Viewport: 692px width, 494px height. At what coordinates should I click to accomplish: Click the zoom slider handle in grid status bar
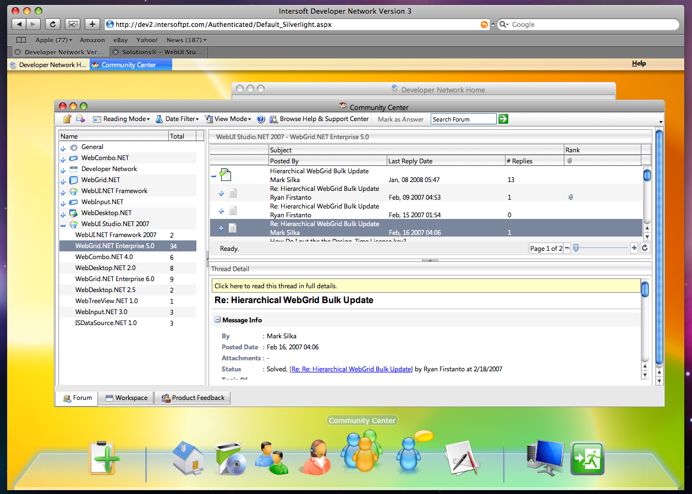(576, 248)
